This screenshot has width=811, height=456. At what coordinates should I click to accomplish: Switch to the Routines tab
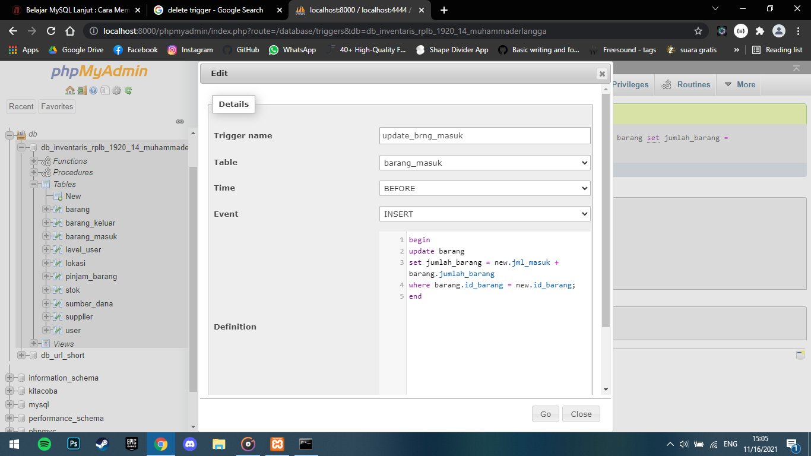pyautogui.click(x=686, y=84)
